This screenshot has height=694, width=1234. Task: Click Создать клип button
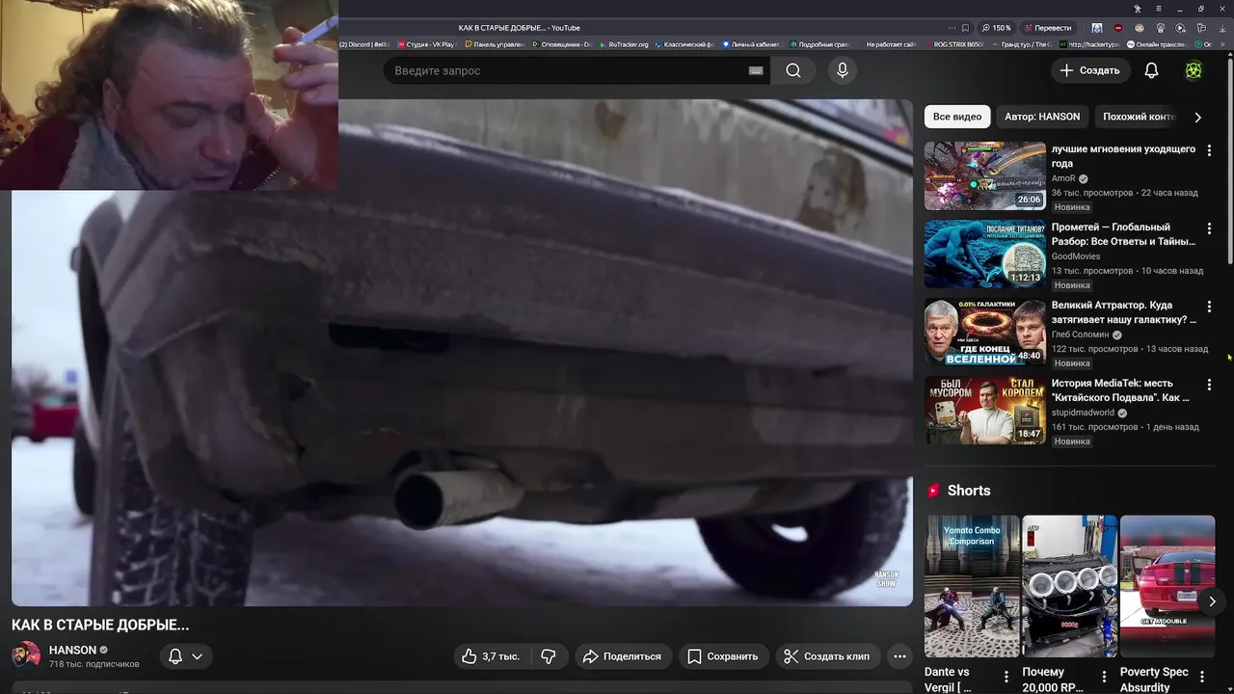[827, 656]
